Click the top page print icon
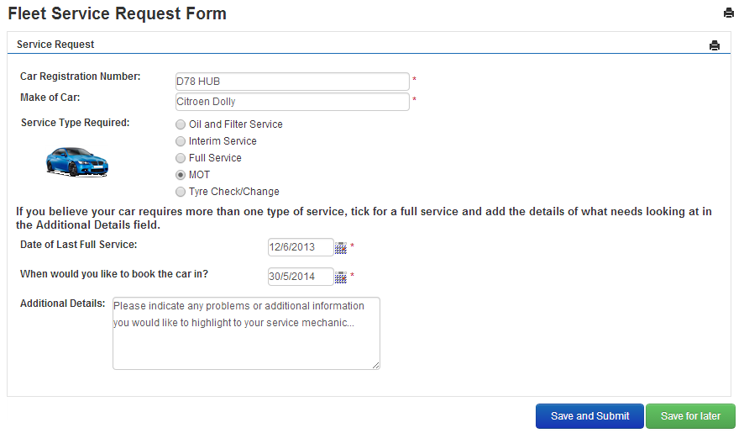Screen dimensions: 744x433 coord(728,13)
